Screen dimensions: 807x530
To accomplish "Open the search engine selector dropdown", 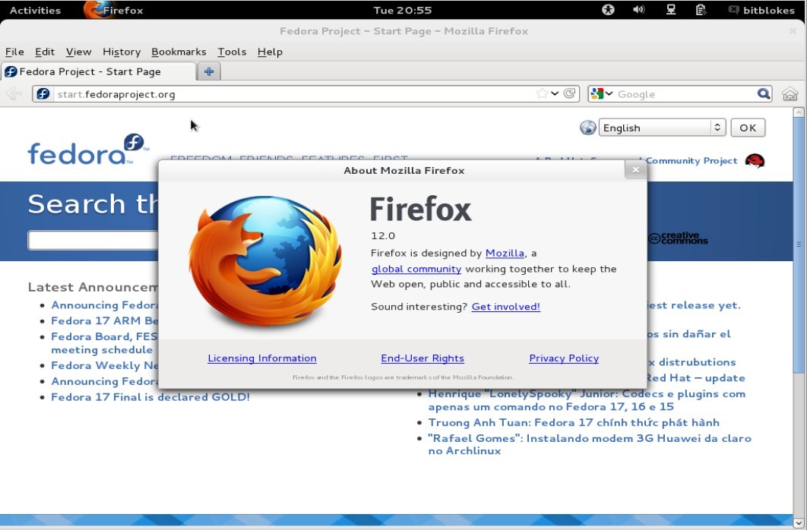I will (x=602, y=93).
